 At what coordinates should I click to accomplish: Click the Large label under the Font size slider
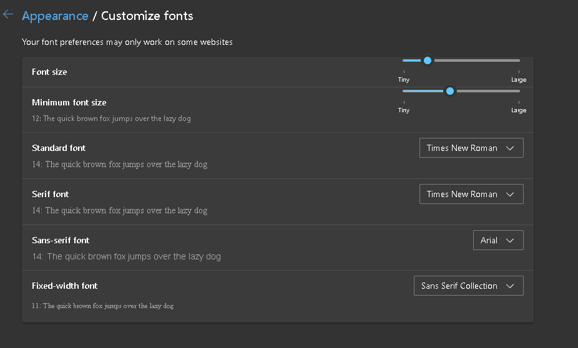click(518, 80)
